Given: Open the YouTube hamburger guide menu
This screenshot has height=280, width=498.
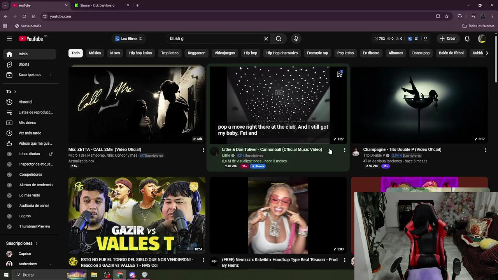Looking at the screenshot, I should 9,38.
